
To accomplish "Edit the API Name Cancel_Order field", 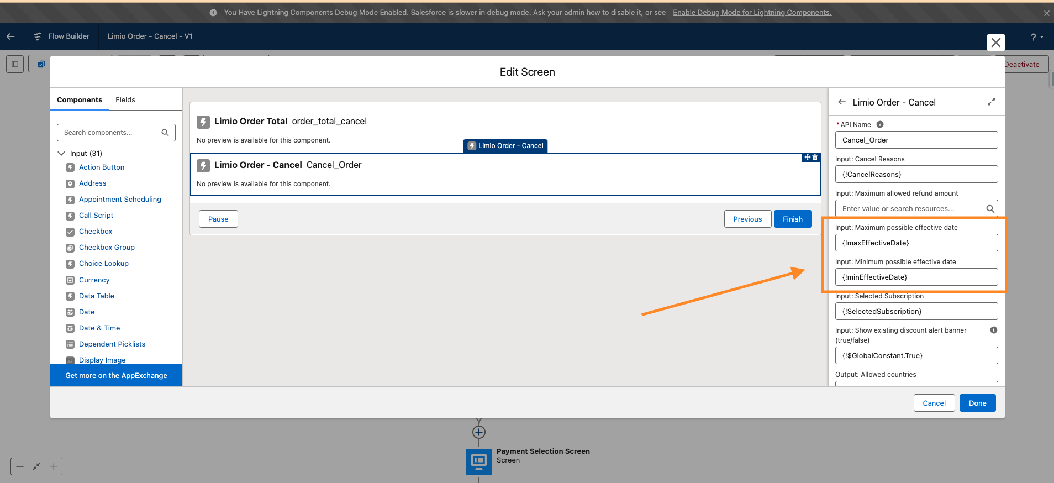I will [916, 140].
